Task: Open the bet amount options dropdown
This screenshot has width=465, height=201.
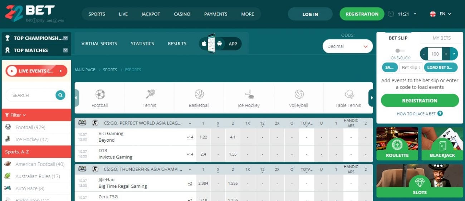Action: [x=454, y=54]
